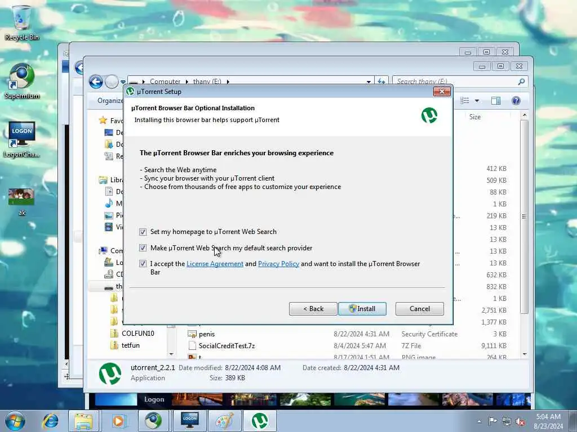The height and width of the screenshot is (432, 577).
Task: Click the file list scroll-up arrow
Action: point(525,115)
